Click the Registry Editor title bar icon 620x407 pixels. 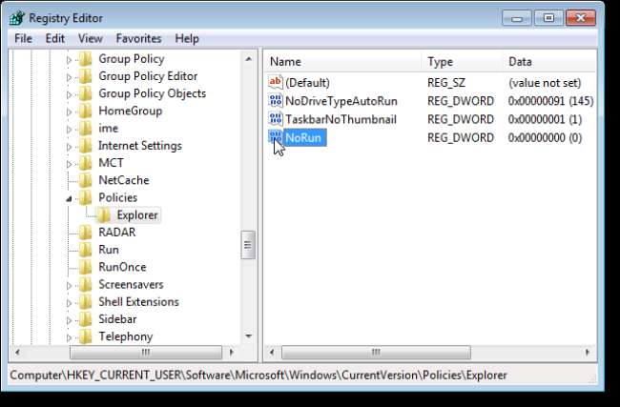click(17, 18)
